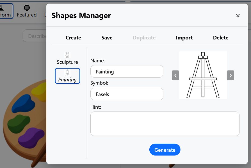The width and height of the screenshot is (251, 168).
Task: Show the next symbol image
Action: click(230, 75)
